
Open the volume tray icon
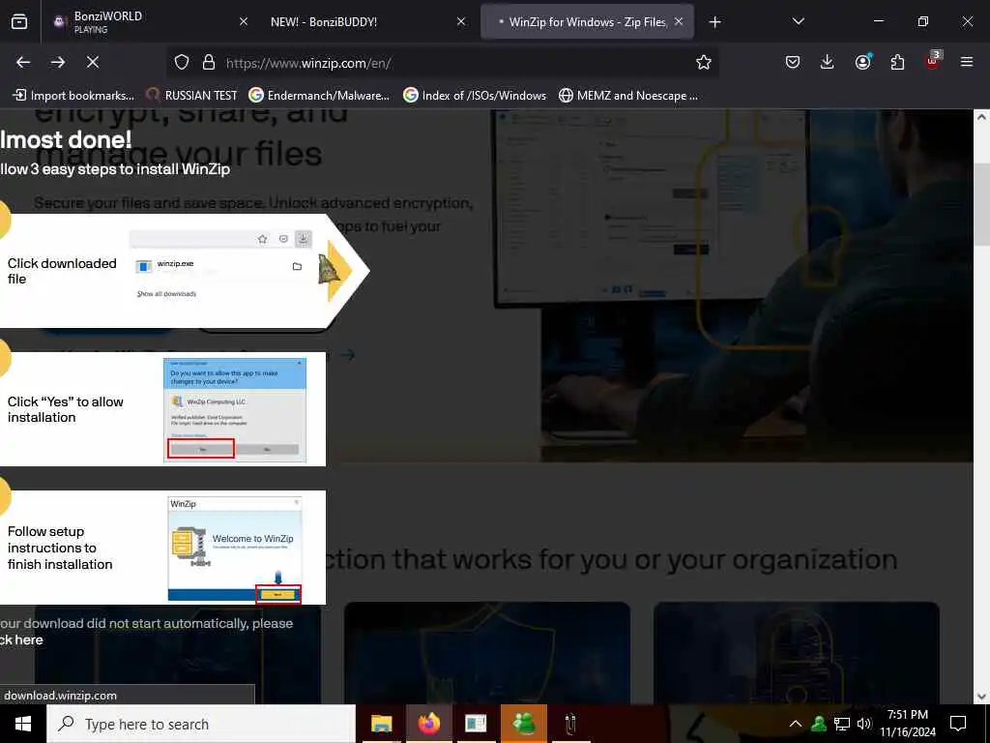864,724
